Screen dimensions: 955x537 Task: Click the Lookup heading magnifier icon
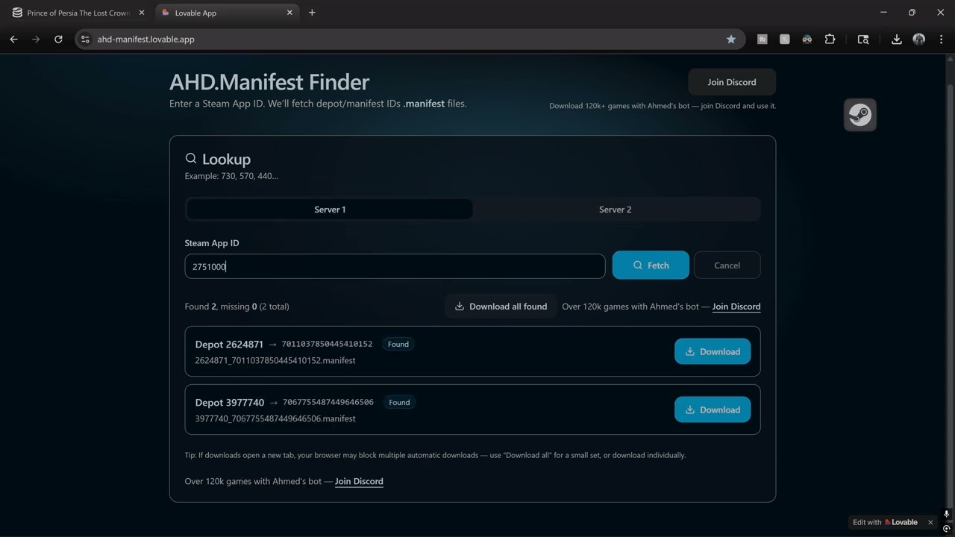[191, 158]
